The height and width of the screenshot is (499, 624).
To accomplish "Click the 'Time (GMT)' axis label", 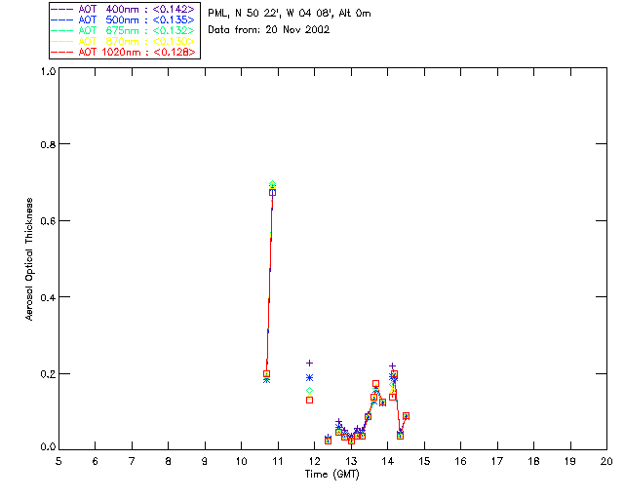I will point(331,475).
